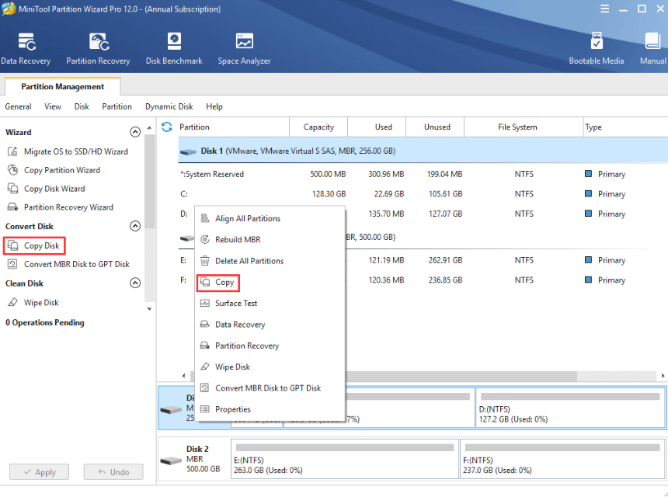
Task: Launch Partition Recovery from the top toolbar
Action: point(98,47)
